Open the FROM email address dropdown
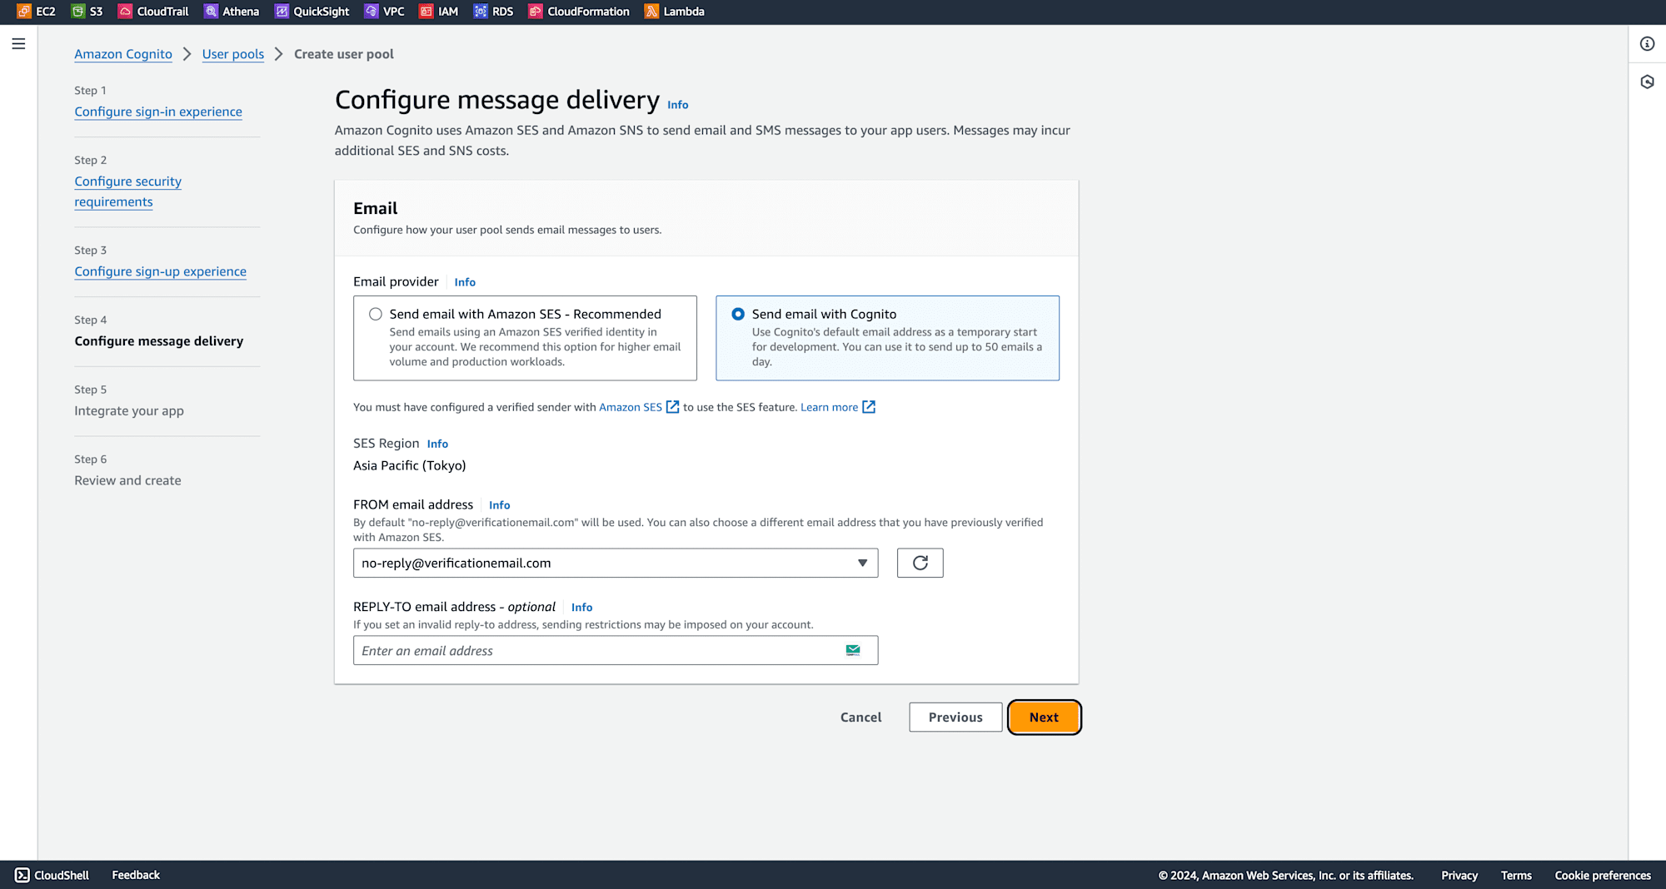Image resolution: width=1666 pixels, height=889 pixels. point(616,563)
